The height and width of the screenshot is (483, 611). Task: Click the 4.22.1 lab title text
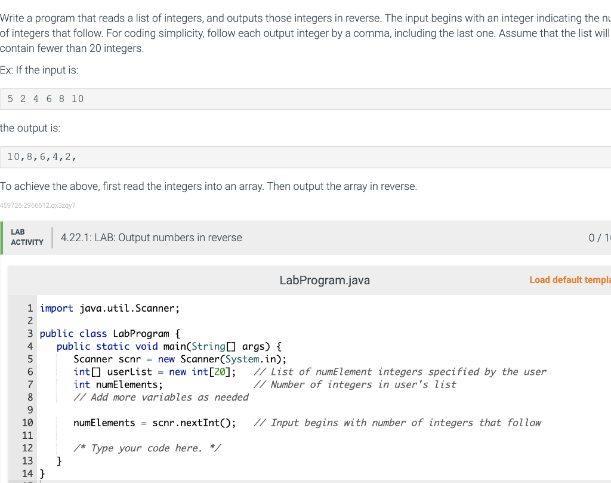[x=151, y=237]
